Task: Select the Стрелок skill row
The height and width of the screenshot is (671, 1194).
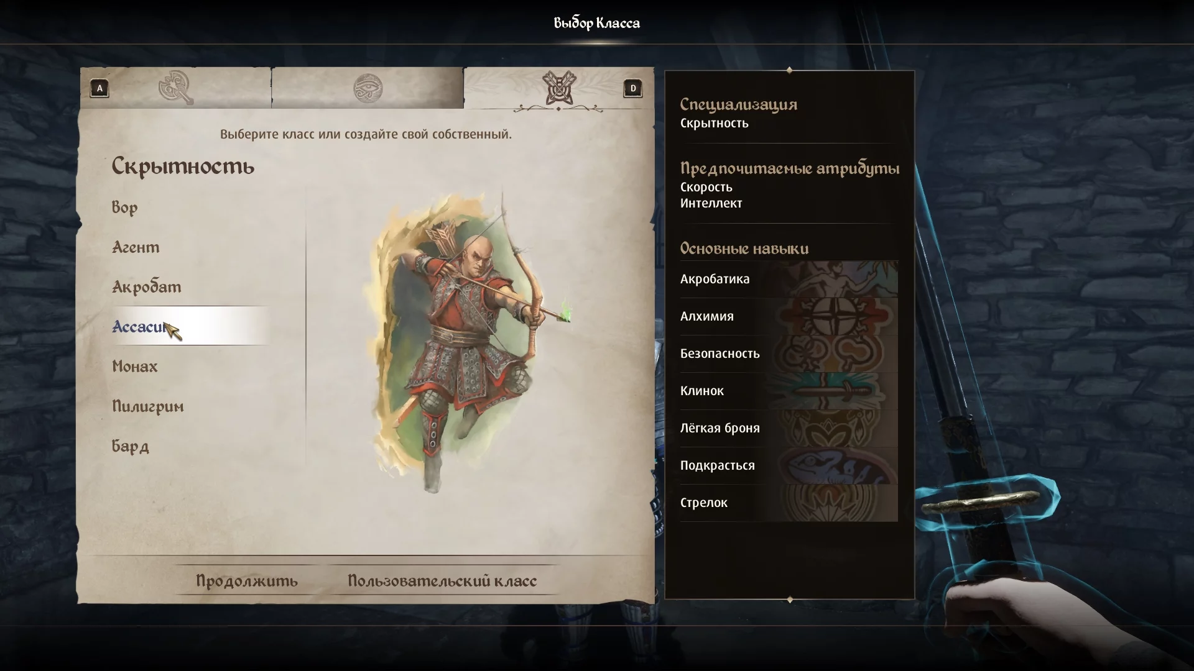Action: tap(789, 503)
